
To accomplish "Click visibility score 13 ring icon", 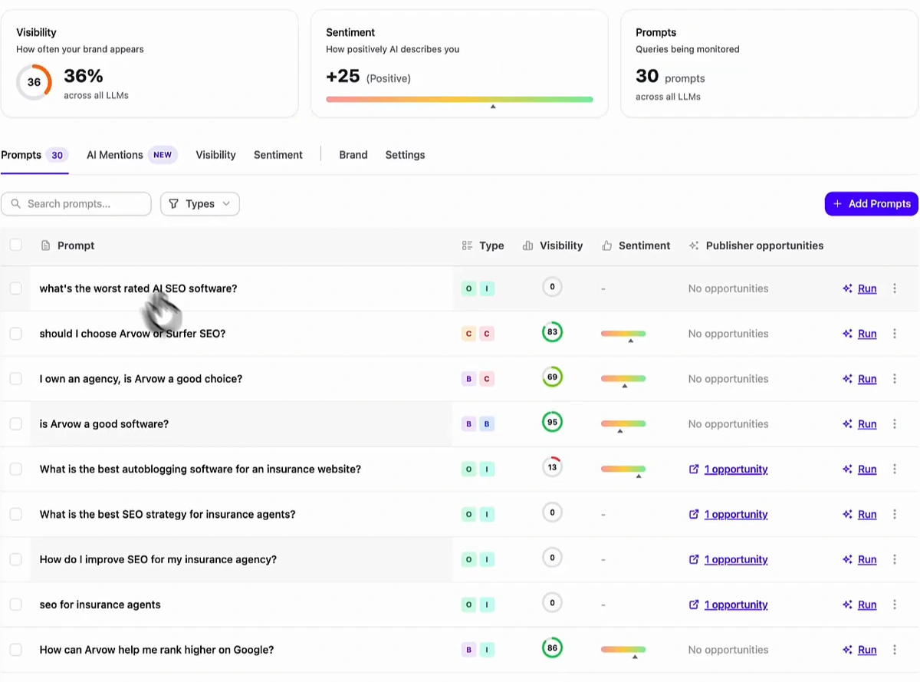I will coord(552,467).
